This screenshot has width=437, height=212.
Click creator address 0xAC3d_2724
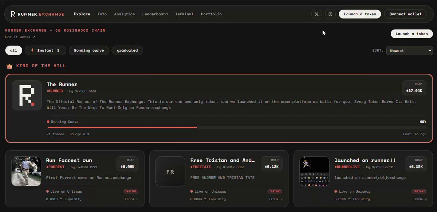[x=87, y=167]
